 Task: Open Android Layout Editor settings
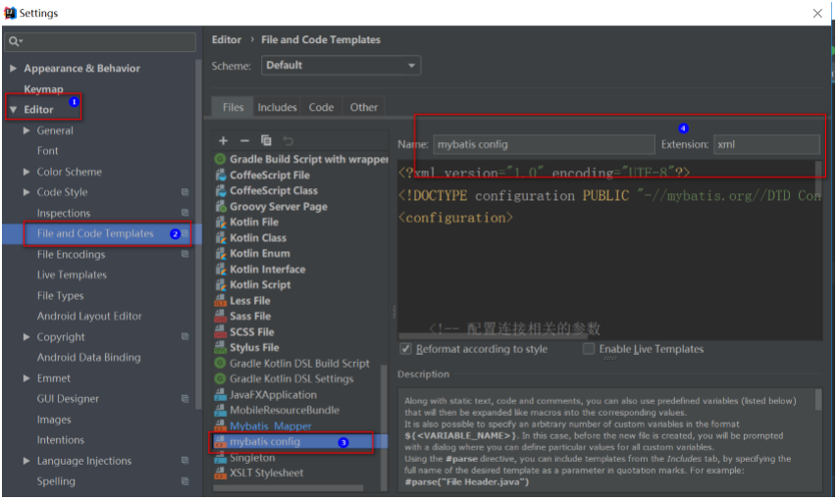coord(89,317)
